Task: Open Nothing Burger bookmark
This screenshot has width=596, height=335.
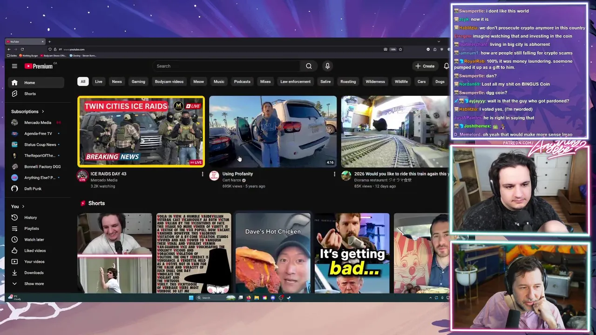Action: pos(29,55)
